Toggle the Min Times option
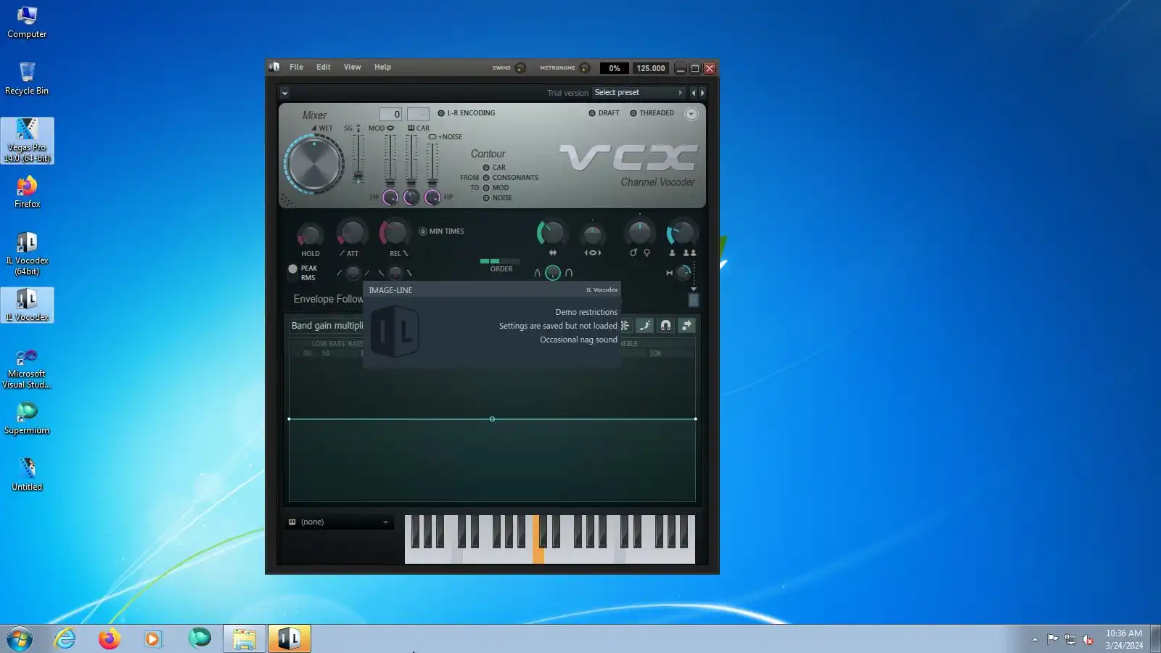 tap(441, 231)
